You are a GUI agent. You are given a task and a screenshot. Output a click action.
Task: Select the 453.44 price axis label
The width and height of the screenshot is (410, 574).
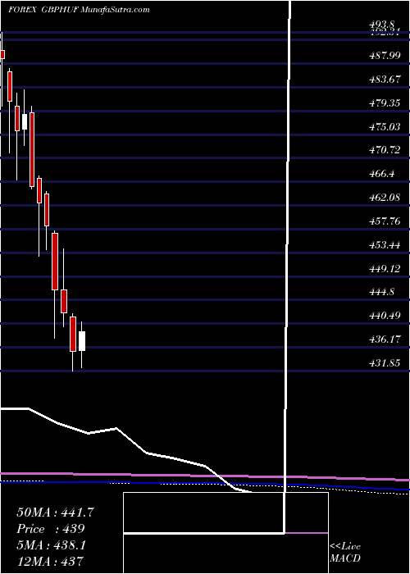pos(386,245)
